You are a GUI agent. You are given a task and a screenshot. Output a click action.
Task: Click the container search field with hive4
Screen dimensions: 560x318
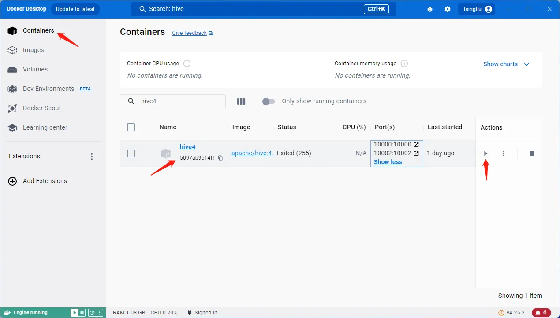pos(173,101)
